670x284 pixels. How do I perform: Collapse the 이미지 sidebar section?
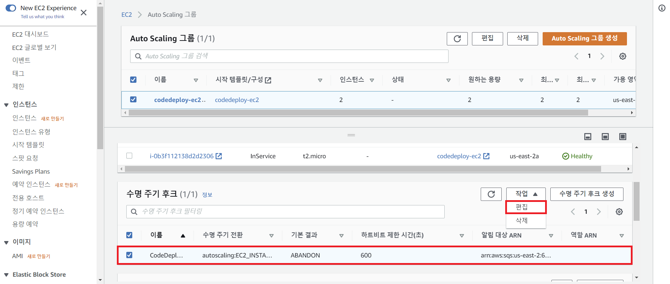click(6, 242)
